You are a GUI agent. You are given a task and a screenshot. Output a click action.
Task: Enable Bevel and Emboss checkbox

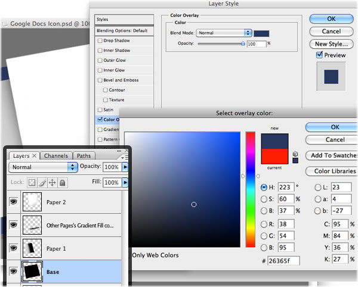pyautogui.click(x=100, y=80)
